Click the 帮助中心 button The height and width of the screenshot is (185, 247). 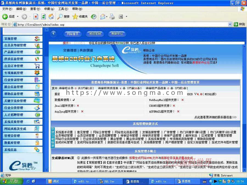click(117, 33)
